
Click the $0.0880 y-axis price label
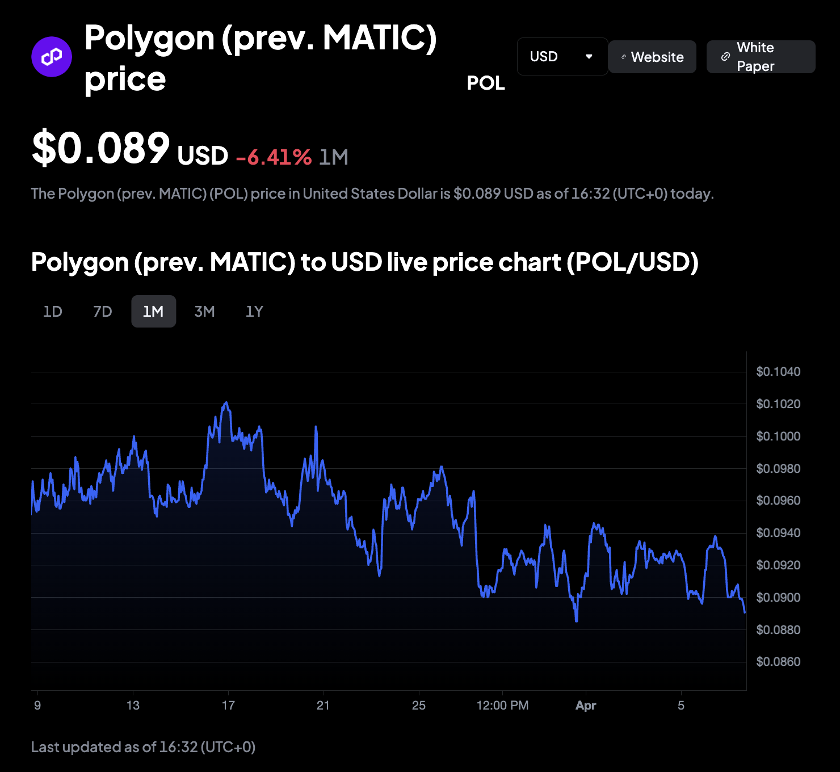tap(778, 630)
